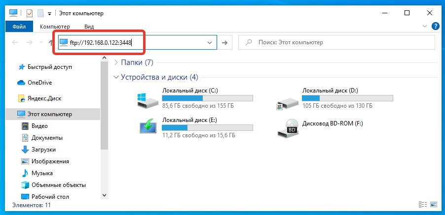Click the Local Disk (C:) capacity bar

207,98
